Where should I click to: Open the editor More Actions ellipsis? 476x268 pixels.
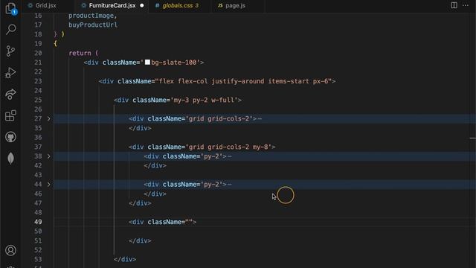[x=466, y=5]
